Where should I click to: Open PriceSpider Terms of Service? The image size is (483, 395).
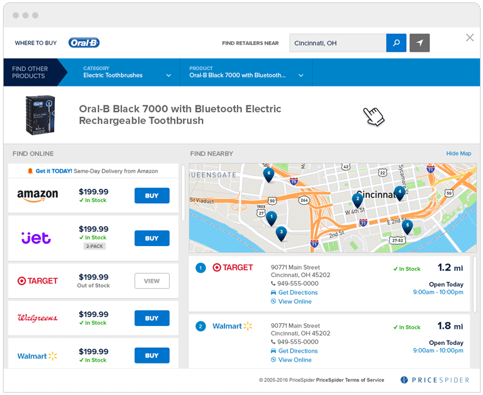pos(350,380)
